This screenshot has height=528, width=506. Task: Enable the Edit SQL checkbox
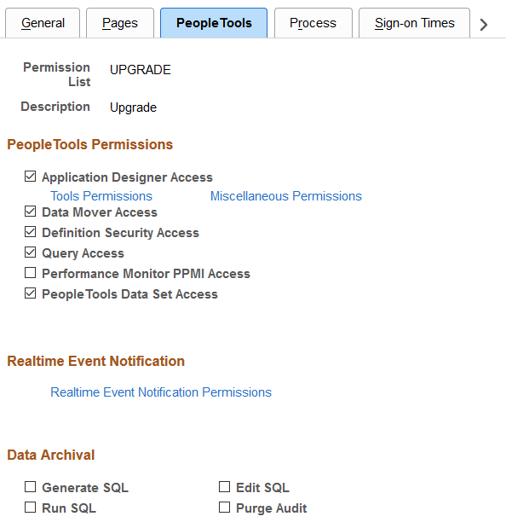point(225,486)
